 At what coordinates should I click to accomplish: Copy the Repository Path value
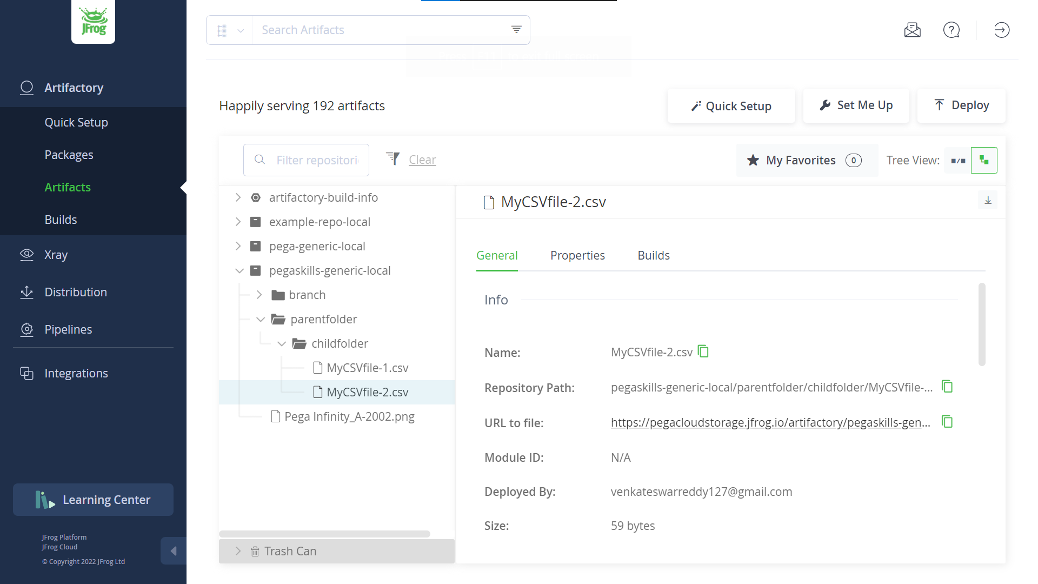(947, 387)
